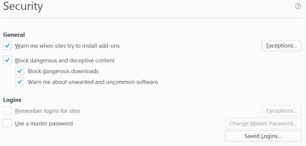Uncheck the unwanted and uncommon software warning box

click(x=20, y=82)
